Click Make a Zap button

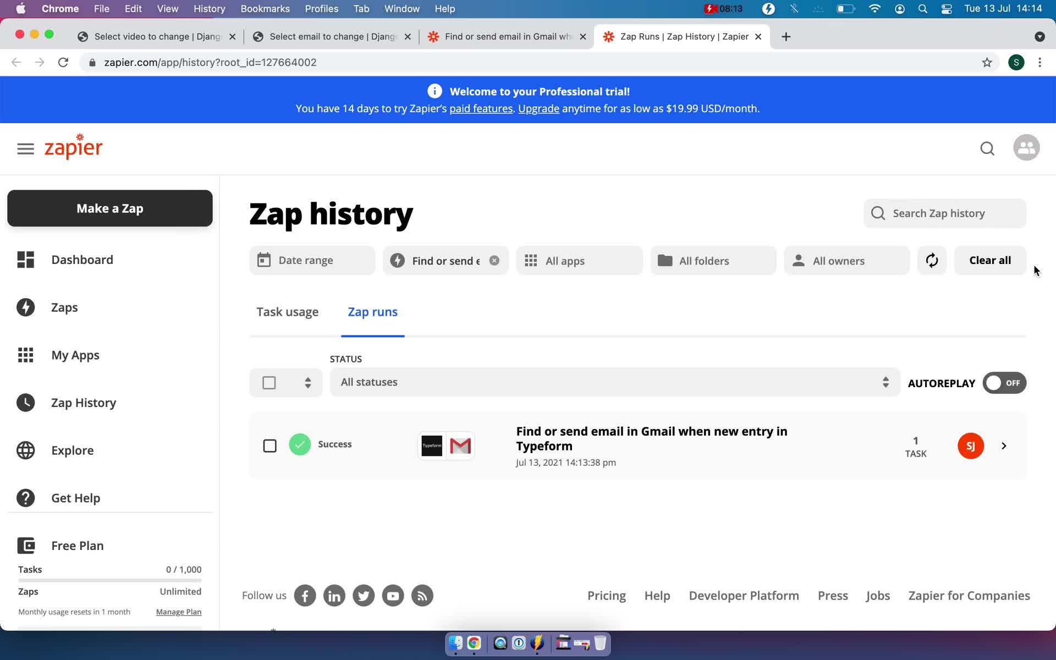(109, 207)
